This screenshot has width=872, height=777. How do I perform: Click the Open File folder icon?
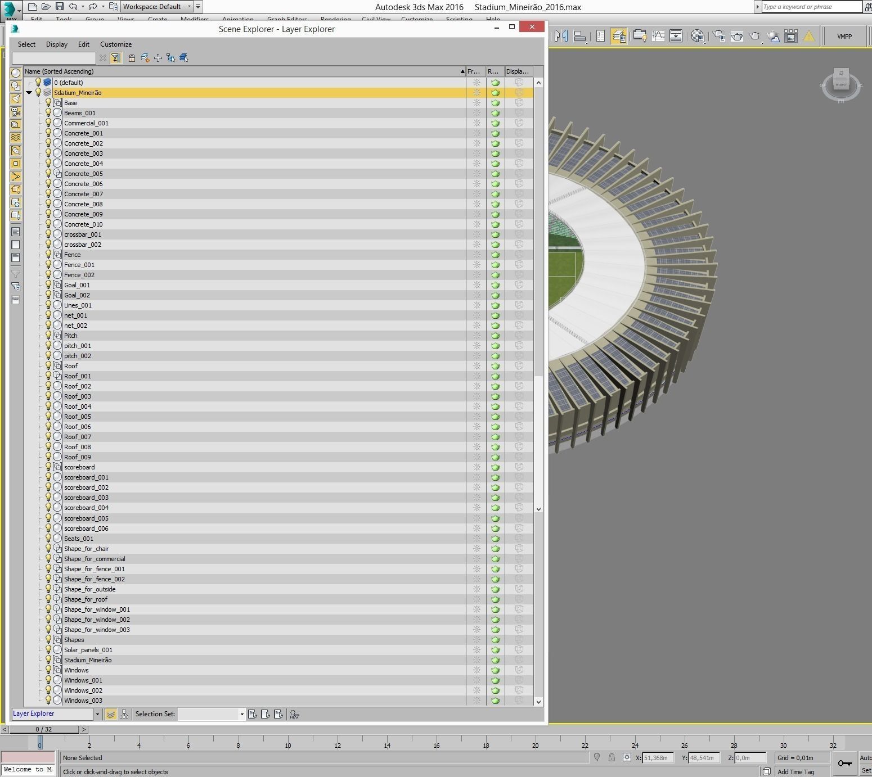click(x=46, y=7)
